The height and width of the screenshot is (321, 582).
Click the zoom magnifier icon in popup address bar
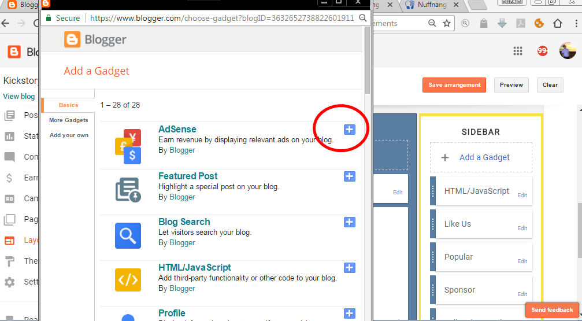(x=362, y=18)
